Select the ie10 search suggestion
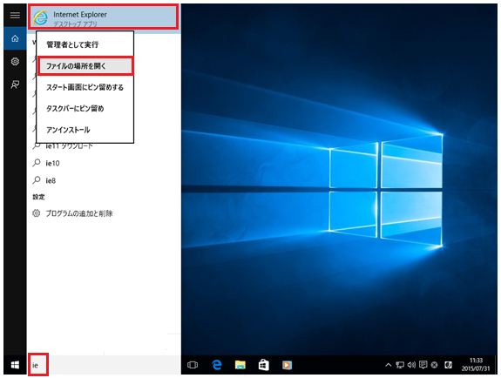The width and height of the screenshot is (501, 378). pos(104,163)
